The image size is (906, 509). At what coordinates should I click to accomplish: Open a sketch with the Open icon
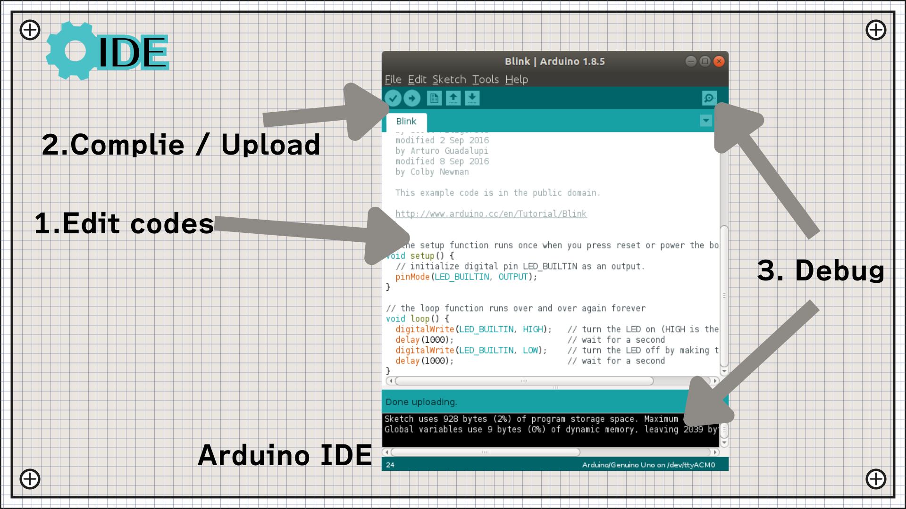point(453,98)
